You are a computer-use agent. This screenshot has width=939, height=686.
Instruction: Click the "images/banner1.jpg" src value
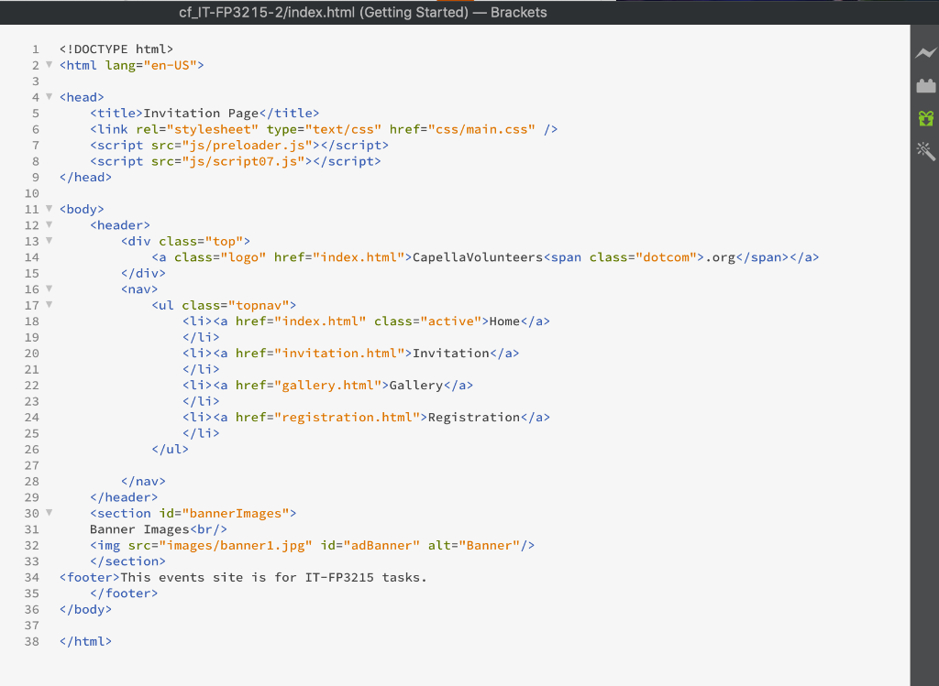tap(236, 546)
